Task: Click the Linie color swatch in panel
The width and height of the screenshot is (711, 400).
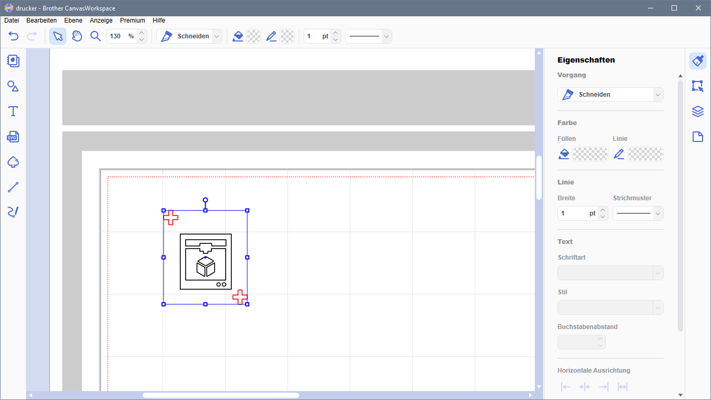Action: point(645,154)
